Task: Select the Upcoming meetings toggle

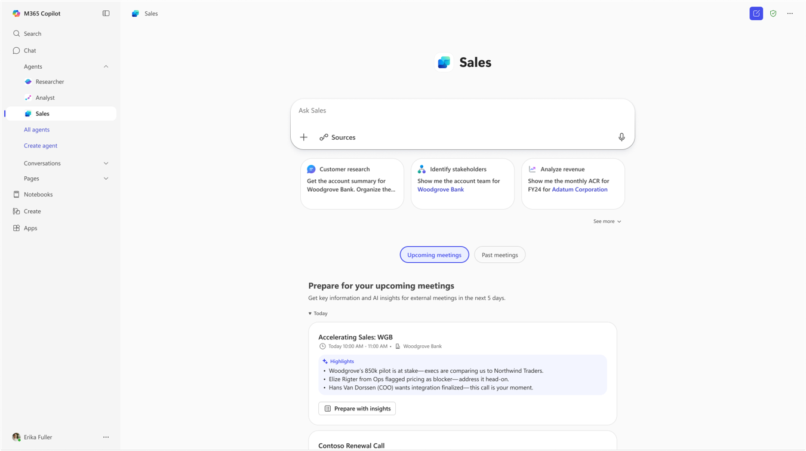Action: (434, 255)
